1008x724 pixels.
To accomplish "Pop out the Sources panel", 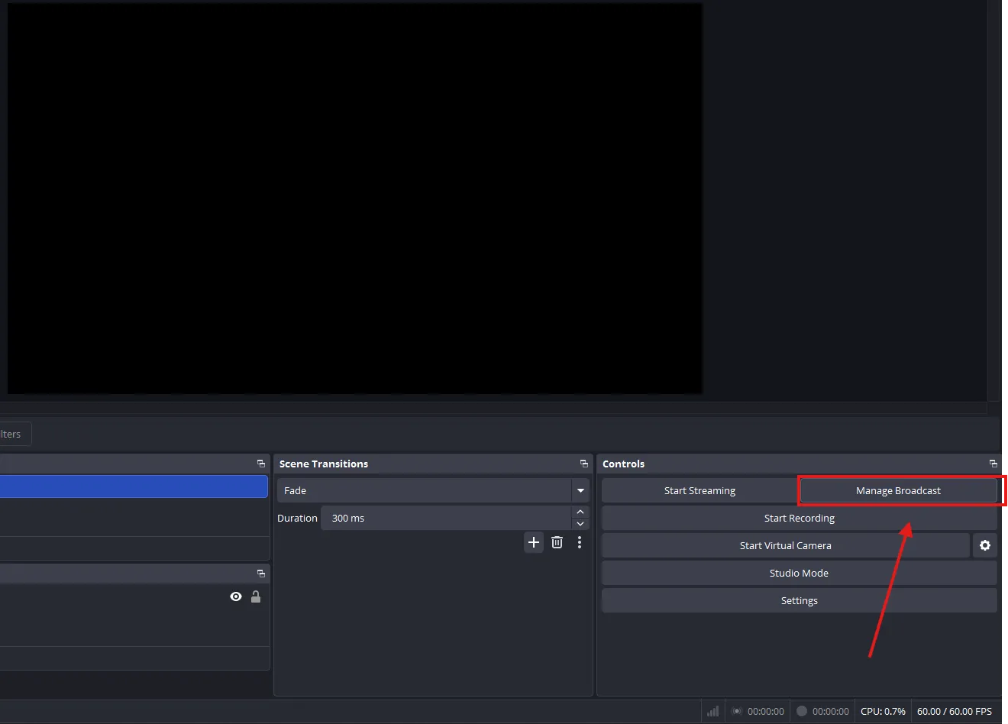I will (260, 574).
